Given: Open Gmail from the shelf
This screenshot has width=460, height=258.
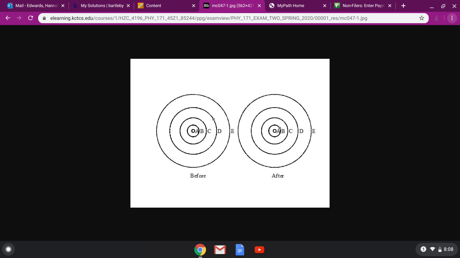Looking at the screenshot, I should coord(220,250).
